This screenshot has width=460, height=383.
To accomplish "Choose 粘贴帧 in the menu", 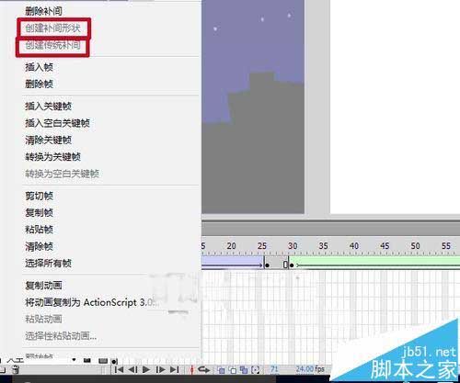I will point(39,230).
